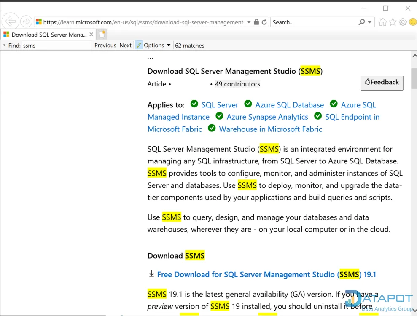Viewport: 417px width, 316px height.
Task: Click the article title heading
Action: point(235,71)
